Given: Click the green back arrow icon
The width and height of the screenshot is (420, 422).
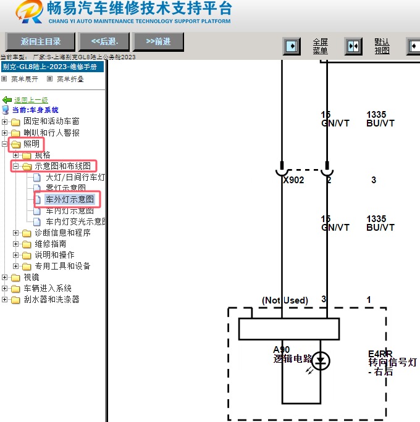Looking at the screenshot, I should [7, 100].
